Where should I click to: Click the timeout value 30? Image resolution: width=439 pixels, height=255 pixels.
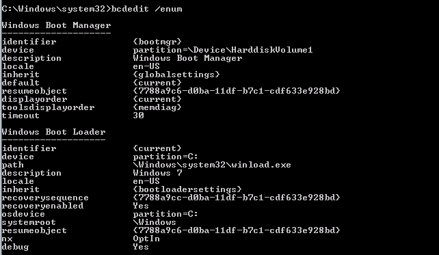point(139,116)
